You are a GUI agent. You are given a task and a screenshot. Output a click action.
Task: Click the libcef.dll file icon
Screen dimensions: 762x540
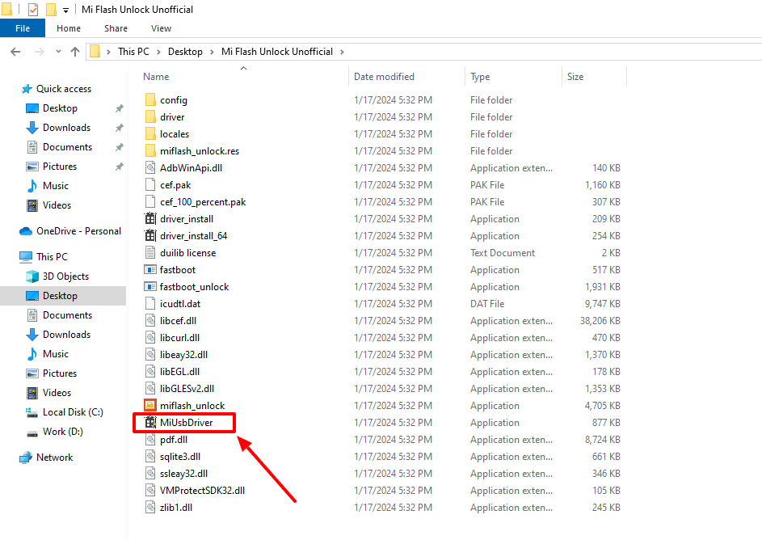tap(150, 321)
